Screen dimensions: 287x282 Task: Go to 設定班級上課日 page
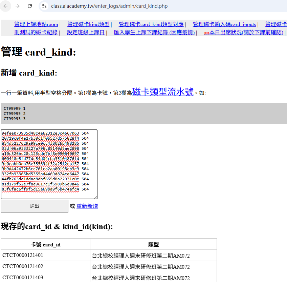coord(86,33)
